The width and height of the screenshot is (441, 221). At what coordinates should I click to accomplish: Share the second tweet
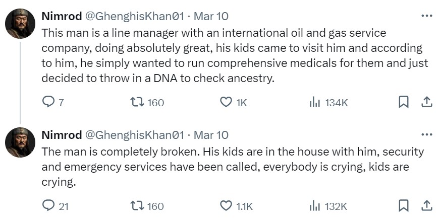click(426, 205)
